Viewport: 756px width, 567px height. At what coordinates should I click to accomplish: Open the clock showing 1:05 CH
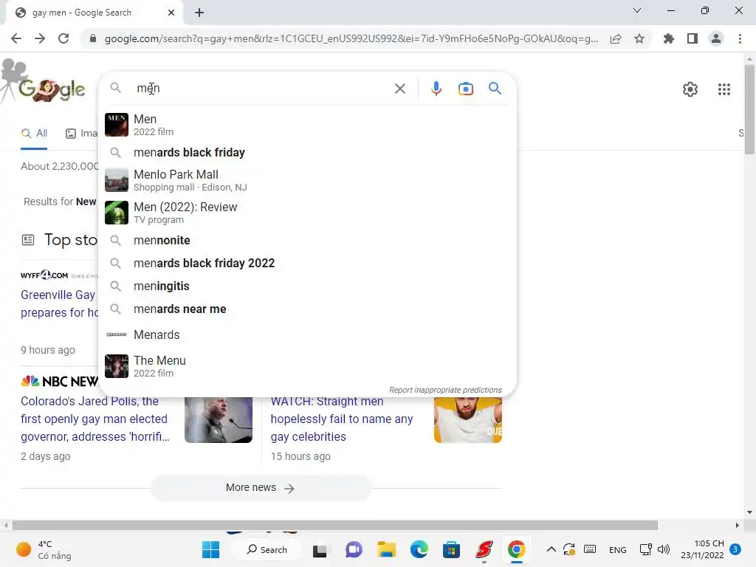[703, 549]
